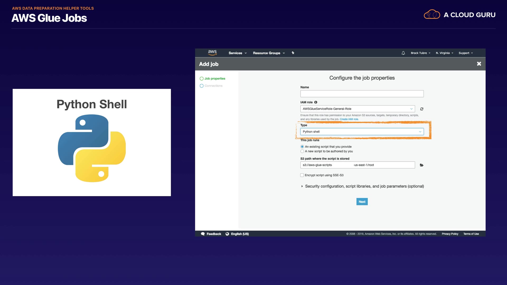The width and height of the screenshot is (507, 285).
Task: Close the Add job dialog
Action: click(479, 64)
